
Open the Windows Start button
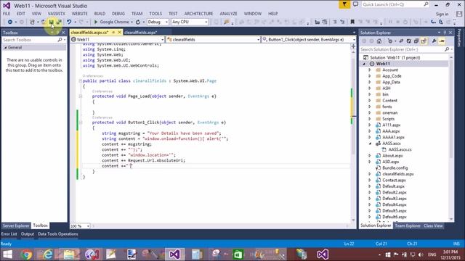[x=7, y=254]
